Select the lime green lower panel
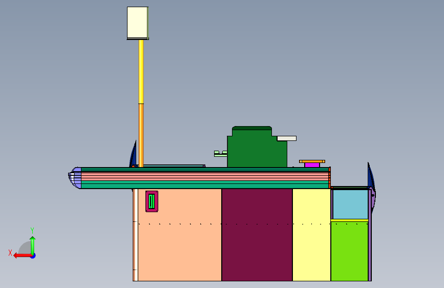Screen dimensions: 444x288 (349, 252)
